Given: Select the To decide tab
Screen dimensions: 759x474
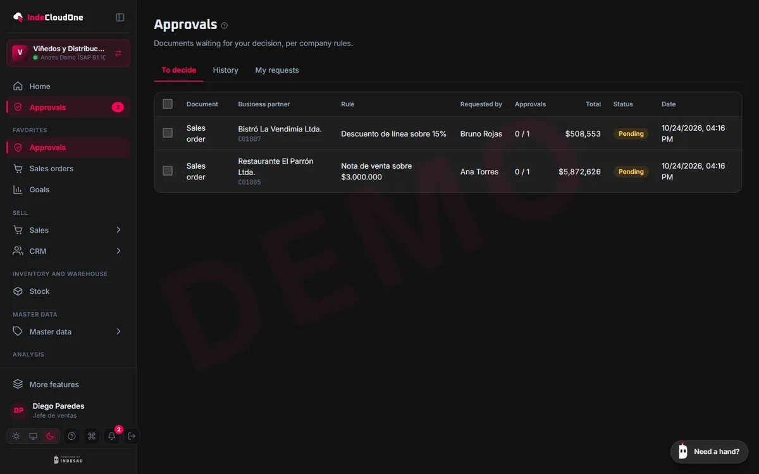Looking at the screenshot, I should 178,70.
